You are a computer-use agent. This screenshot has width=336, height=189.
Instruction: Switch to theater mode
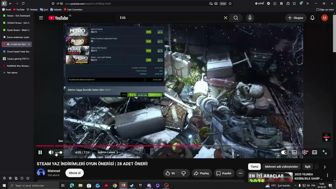coord(314,153)
